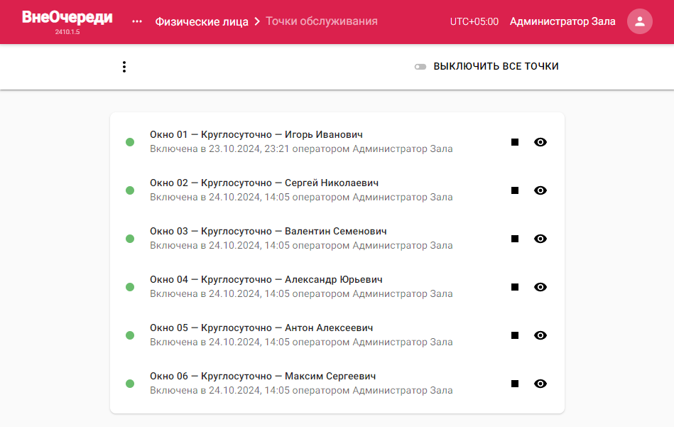Click the Администратор Зала user name

[x=562, y=21]
